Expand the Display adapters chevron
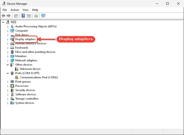184x135 pixels. (x=8, y=39)
